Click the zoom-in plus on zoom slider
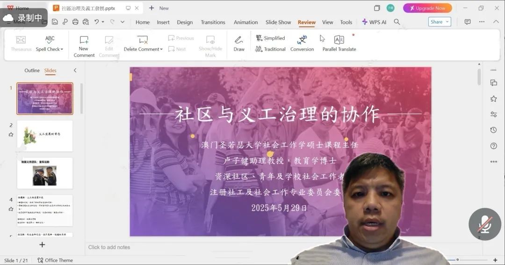 coord(495,260)
